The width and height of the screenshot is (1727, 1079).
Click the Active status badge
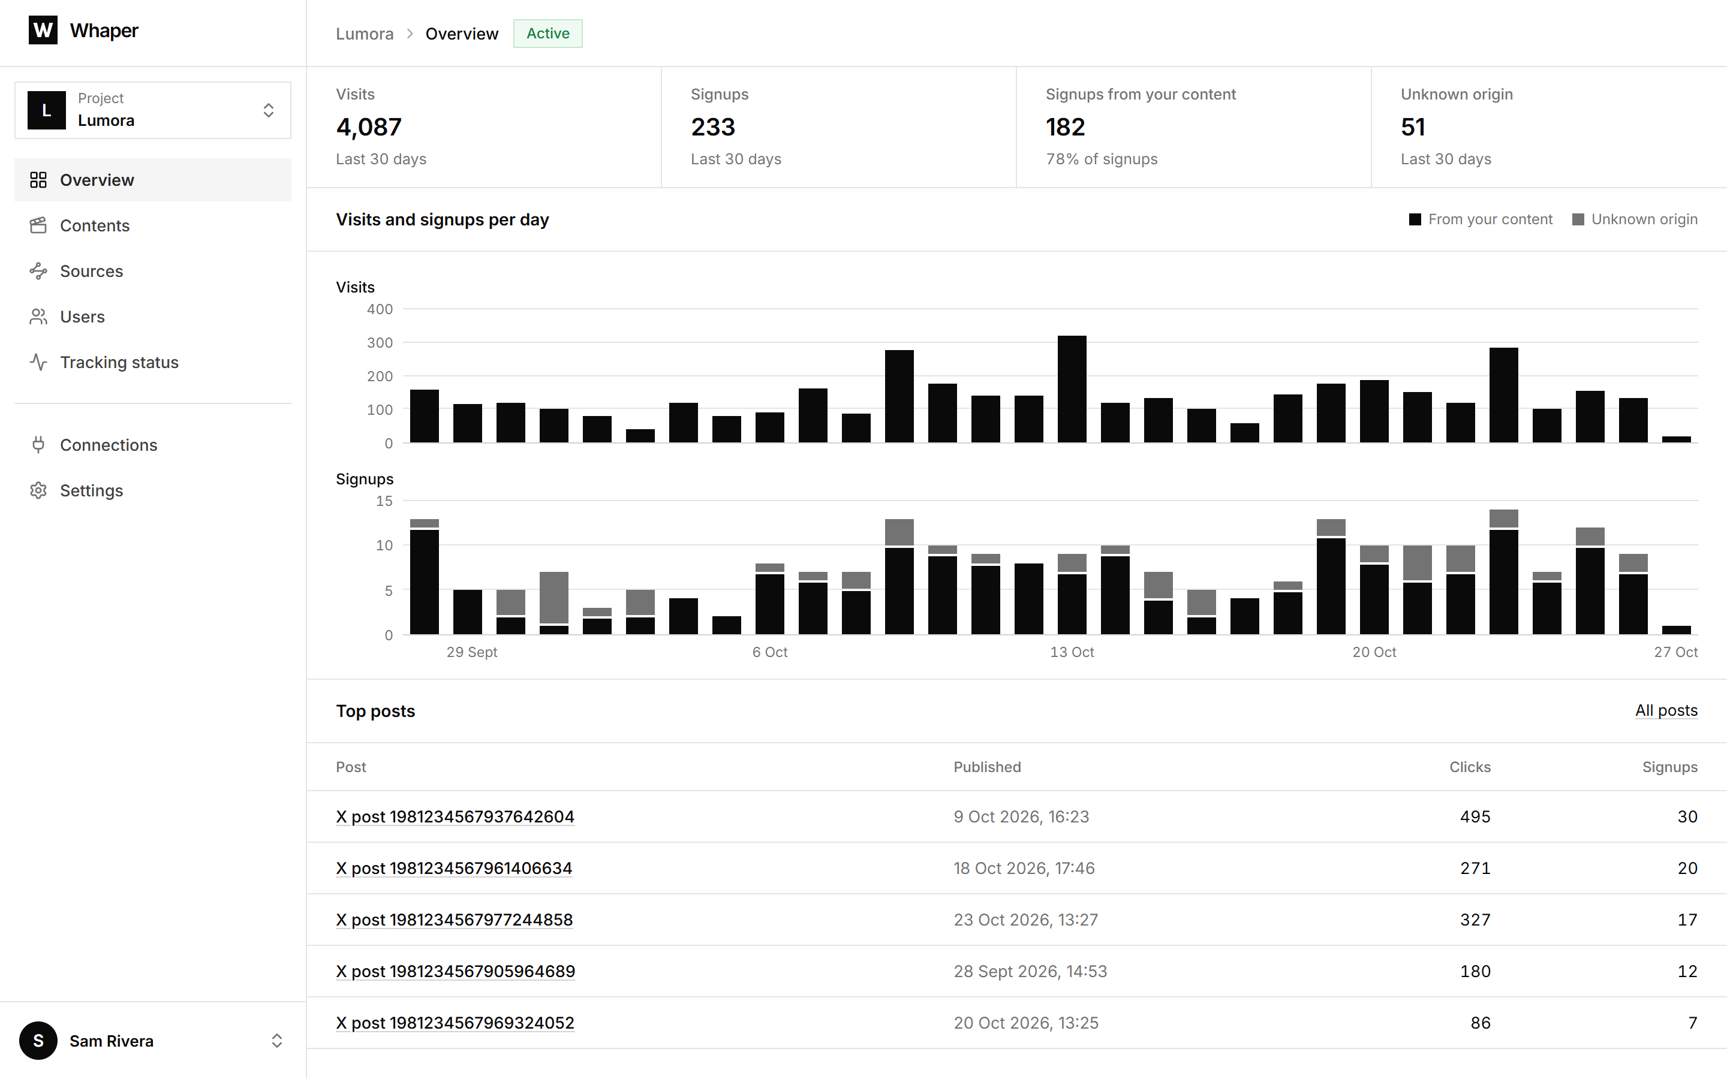click(x=548, y=34)
